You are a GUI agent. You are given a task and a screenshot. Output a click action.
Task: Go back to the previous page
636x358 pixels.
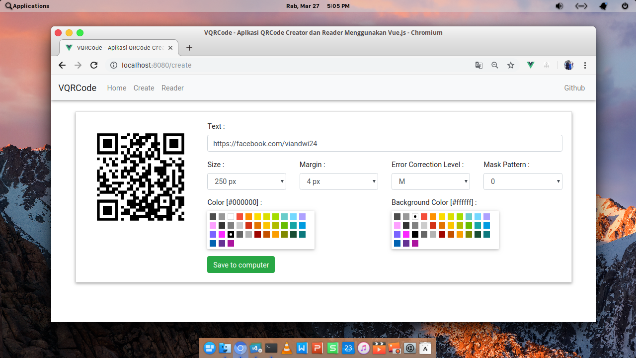(62, 65)
